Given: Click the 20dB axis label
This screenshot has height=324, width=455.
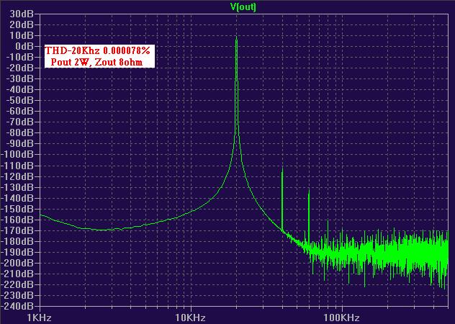Looking at the screenshot, I should [x=22, y=24].
